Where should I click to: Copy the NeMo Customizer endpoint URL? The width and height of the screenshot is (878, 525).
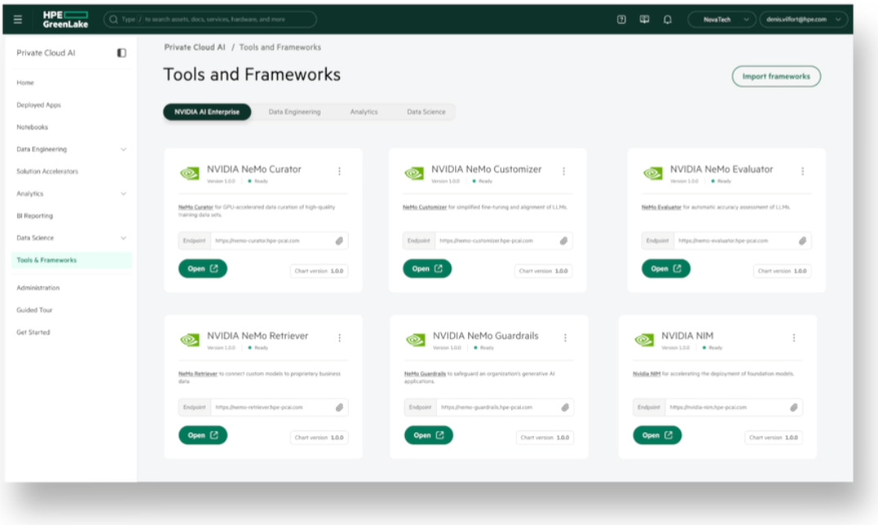click(564, 241)
